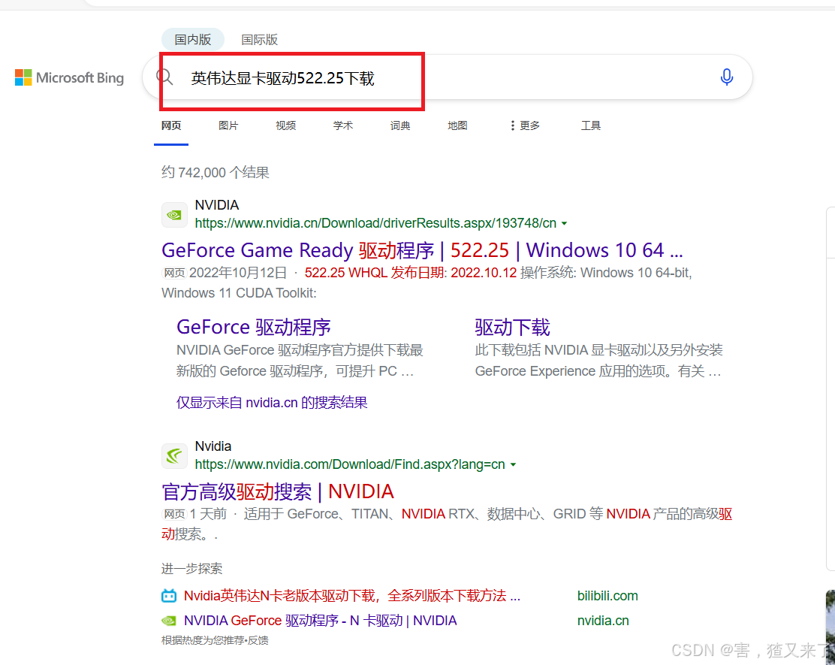Click bilibili.com domain text
This screenshot has height=665, width=835.
pyautogui.click(x=607, y=596)
